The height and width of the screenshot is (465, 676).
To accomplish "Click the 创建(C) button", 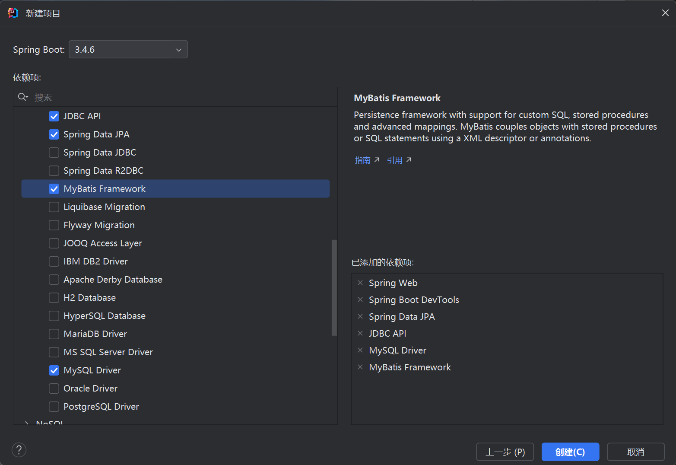I will (570, 452).
